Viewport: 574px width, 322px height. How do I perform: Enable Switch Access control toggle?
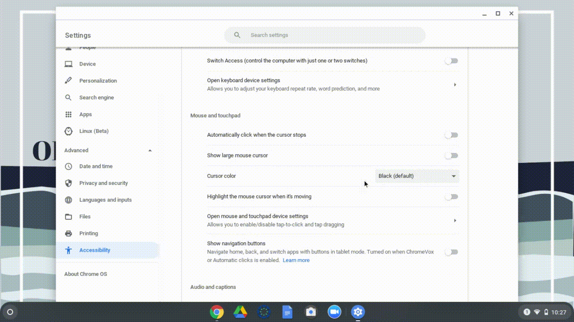click(450, 61)
